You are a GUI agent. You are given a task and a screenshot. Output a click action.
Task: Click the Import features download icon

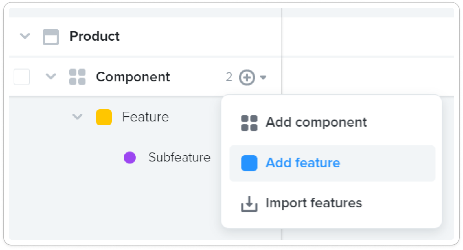(x=249, y=203)
